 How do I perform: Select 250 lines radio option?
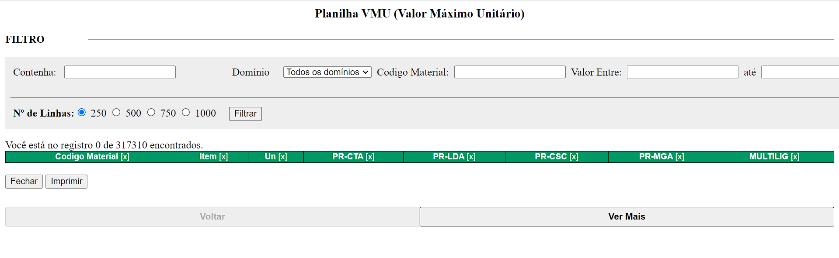point(82,113)
